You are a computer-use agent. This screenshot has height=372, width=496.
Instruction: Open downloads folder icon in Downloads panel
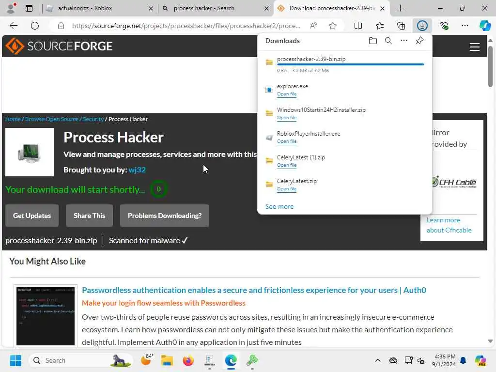click(372, 41)
